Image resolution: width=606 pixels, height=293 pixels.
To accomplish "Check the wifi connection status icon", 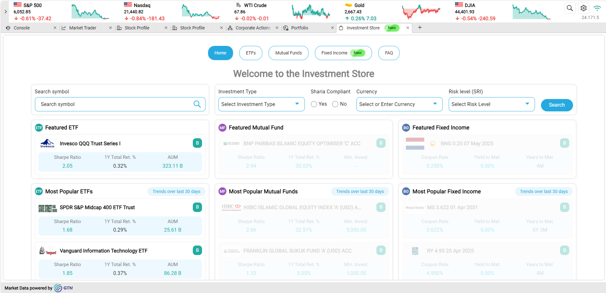I will coord(597,8).
